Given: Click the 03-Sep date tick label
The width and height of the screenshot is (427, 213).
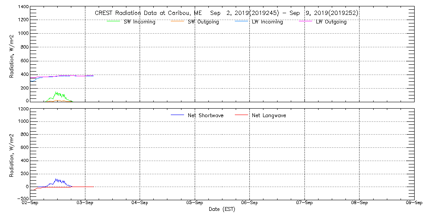Looking at the screenshot, I should coord(85,203).
